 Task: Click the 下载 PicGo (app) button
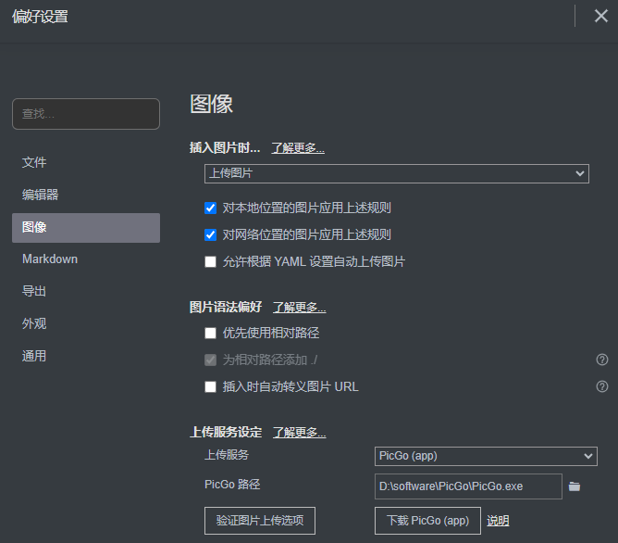427,521
